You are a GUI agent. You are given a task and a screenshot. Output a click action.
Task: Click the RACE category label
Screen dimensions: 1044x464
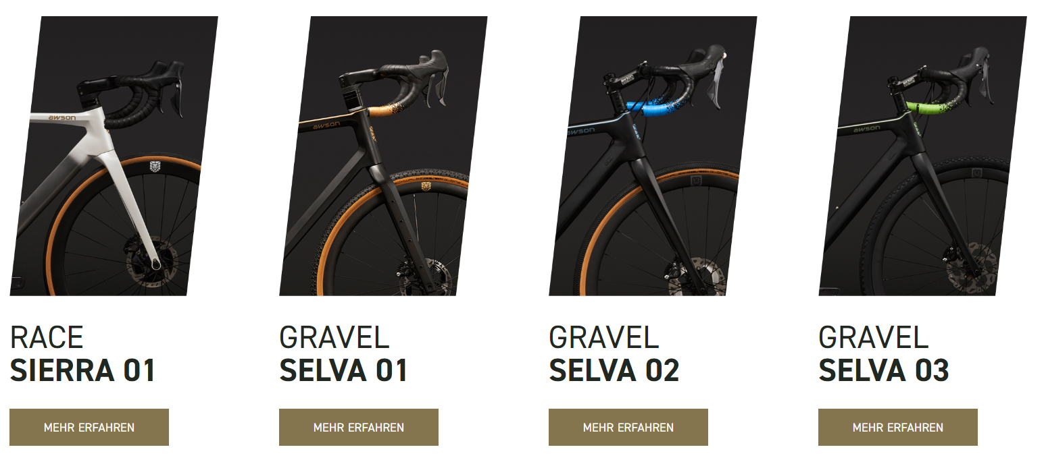(47, 337)
